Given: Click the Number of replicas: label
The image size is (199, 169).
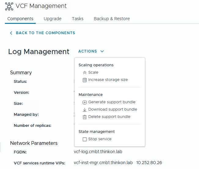Looking at the screenshot, I should (x=32, y=126).
